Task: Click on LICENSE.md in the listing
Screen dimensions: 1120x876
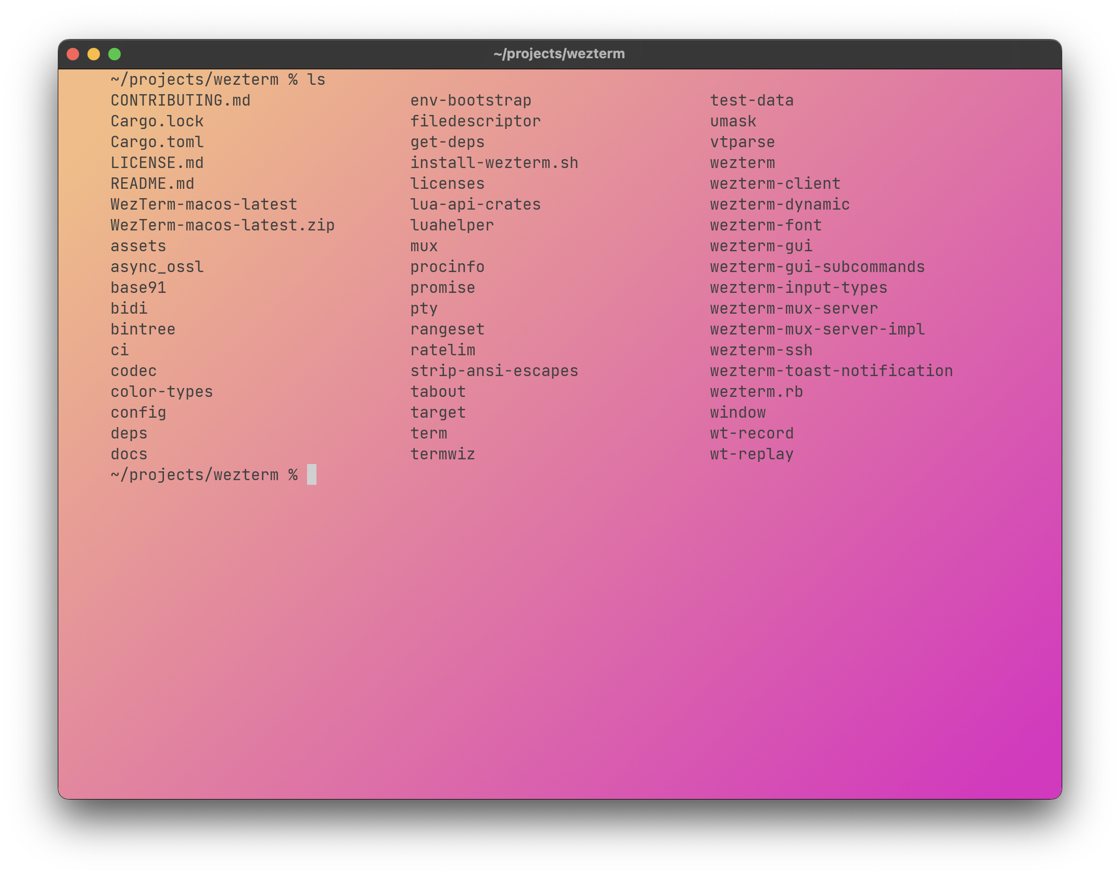Action: click(x=157, y=163)
